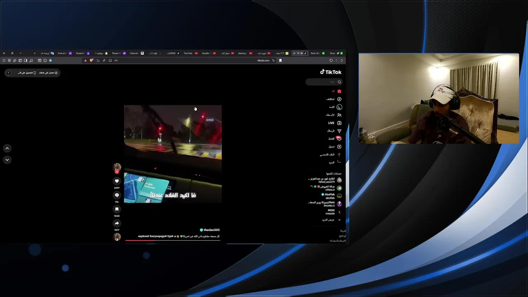Open the creator avatar beside the video
The width and height of the screenshot is (528, 297).
click(x=117, y=167)
